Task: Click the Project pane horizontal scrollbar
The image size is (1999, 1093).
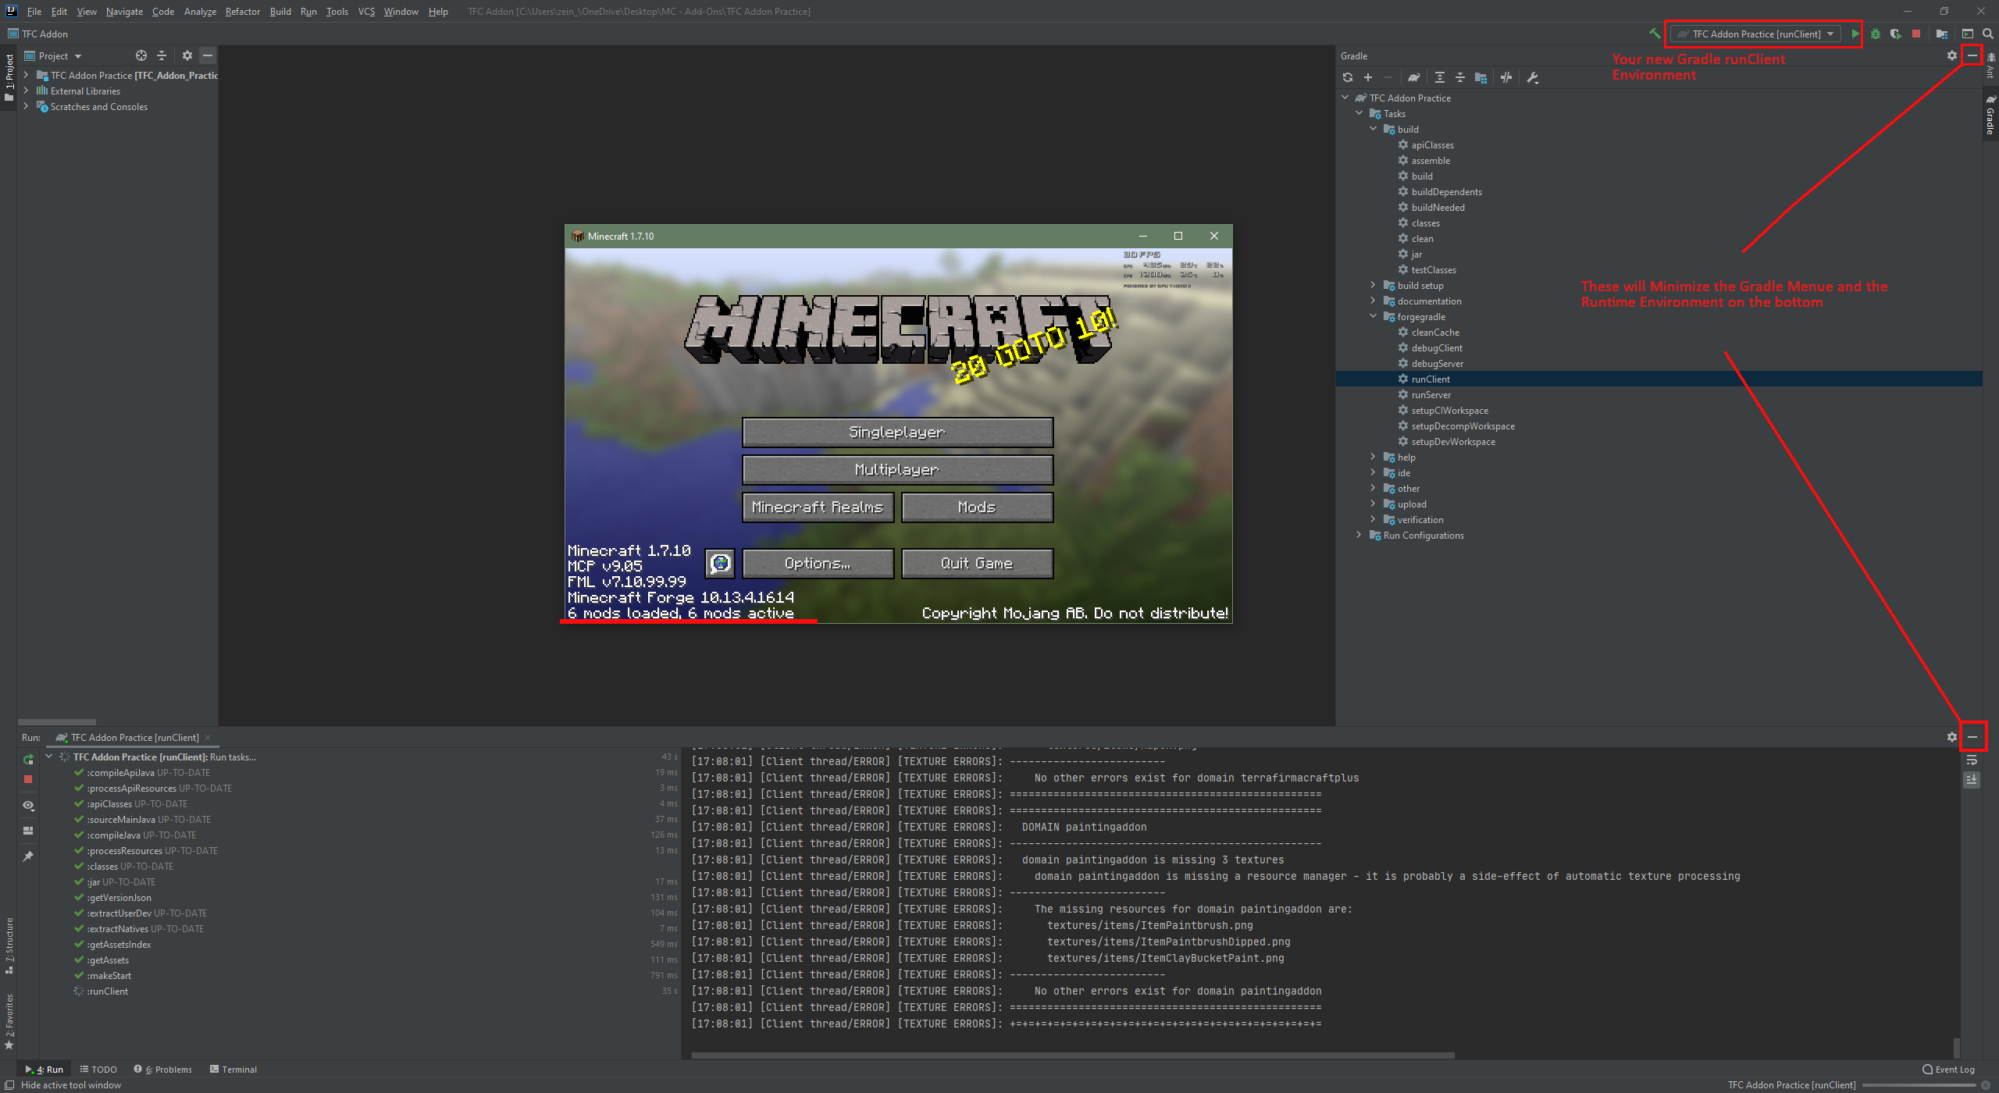Action: tap(57, 722)
